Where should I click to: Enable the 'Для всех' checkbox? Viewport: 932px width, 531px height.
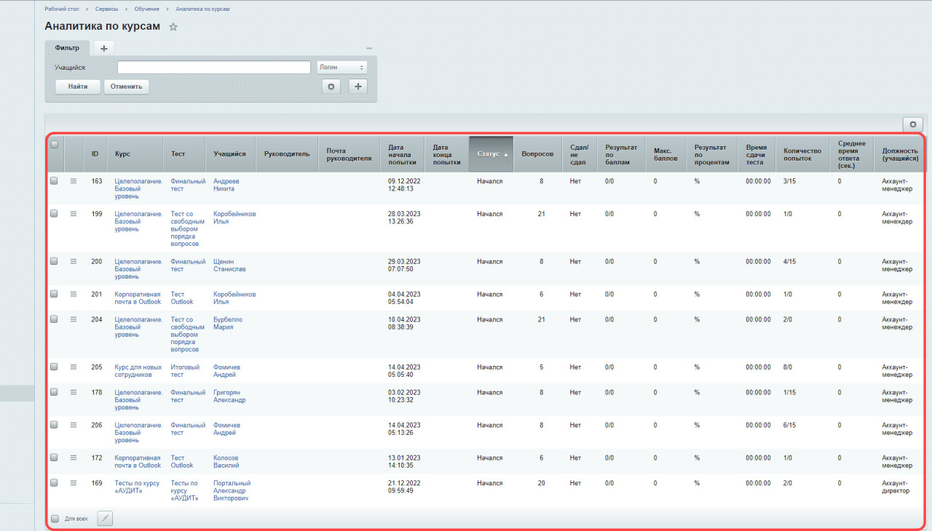(x=55, y=519)
